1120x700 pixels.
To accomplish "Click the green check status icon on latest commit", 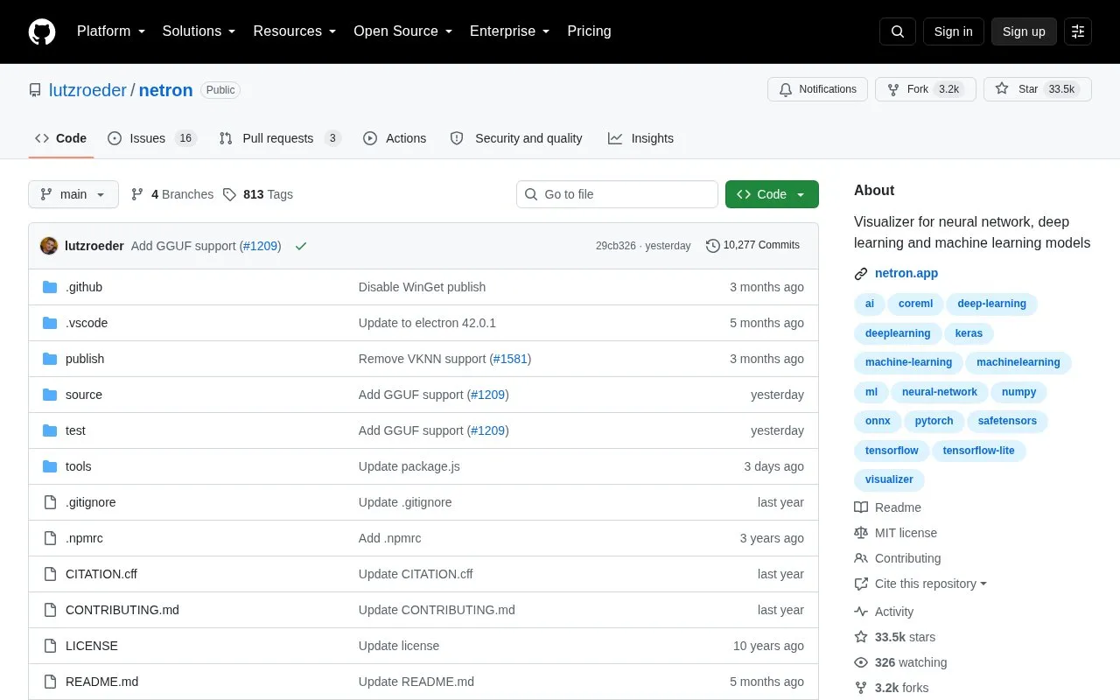I will (x=301, y=246).
